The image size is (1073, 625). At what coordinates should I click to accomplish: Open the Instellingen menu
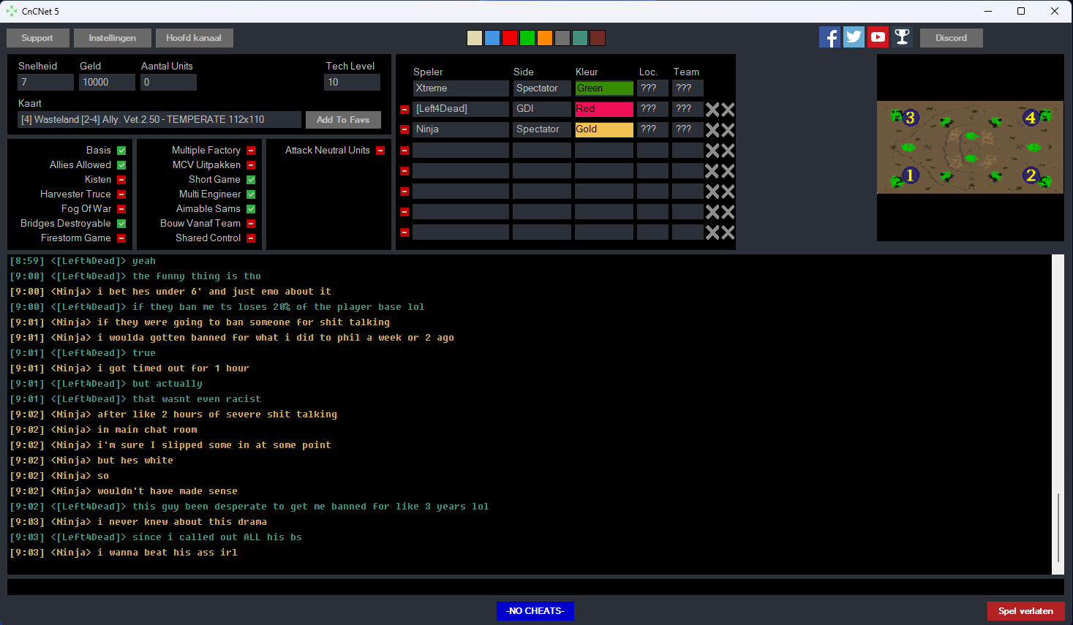(113, 38)
